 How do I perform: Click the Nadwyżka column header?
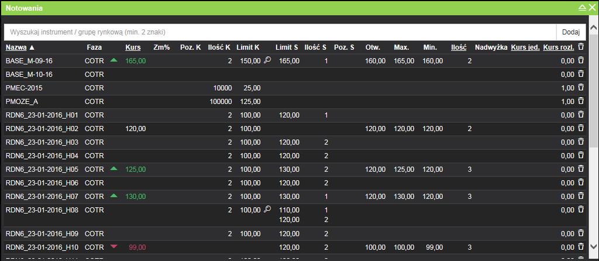(x=491, y=47)
